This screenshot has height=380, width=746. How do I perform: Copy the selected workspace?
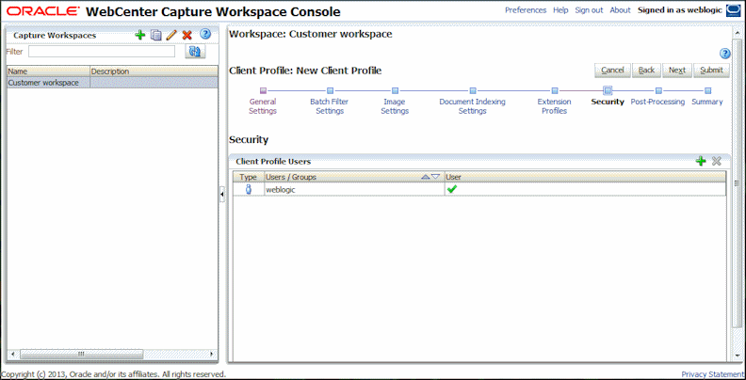[x=156, y=35]
